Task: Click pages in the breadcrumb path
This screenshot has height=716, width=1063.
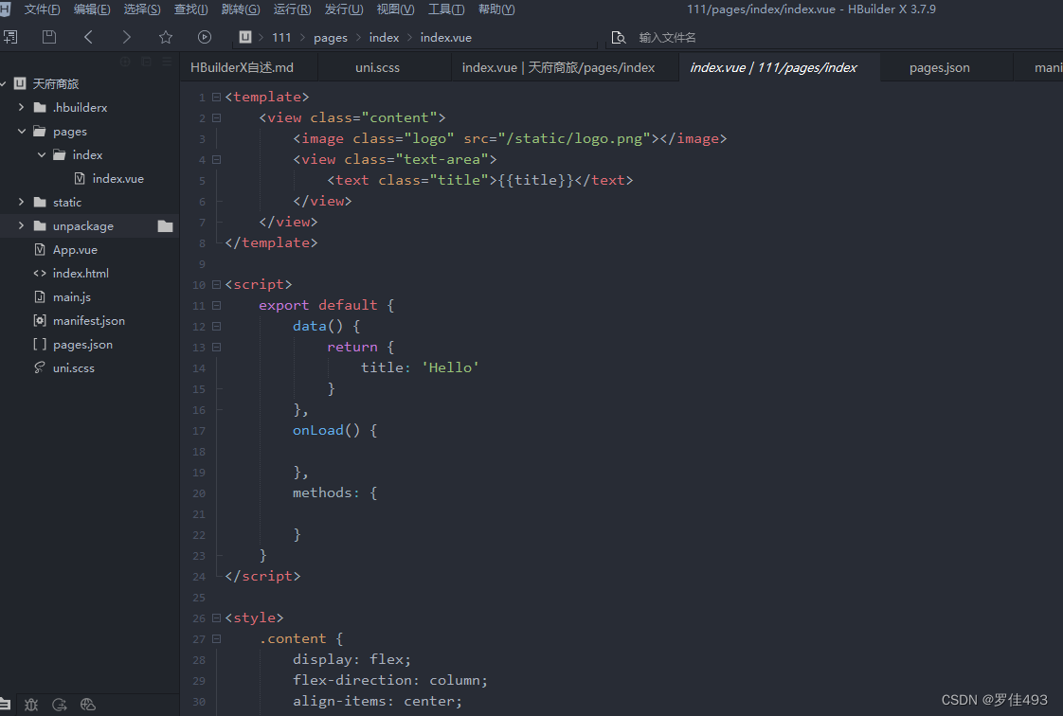Action: click(x=331, y=38)
